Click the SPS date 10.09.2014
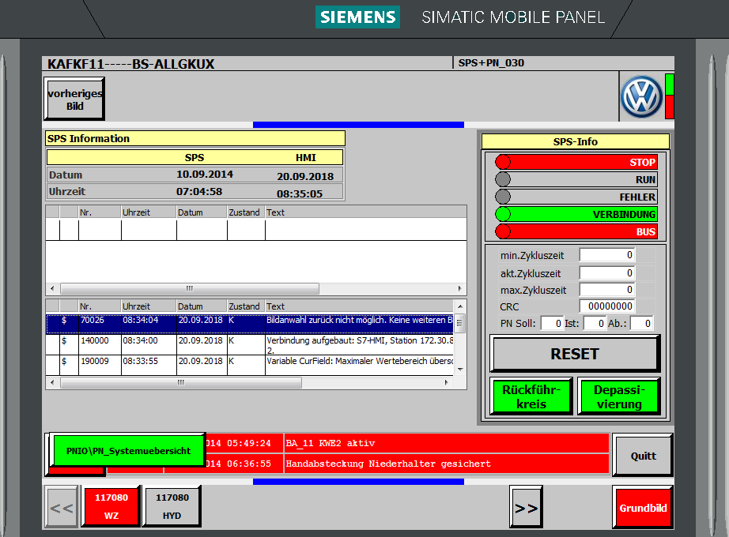 coord(205,175)
